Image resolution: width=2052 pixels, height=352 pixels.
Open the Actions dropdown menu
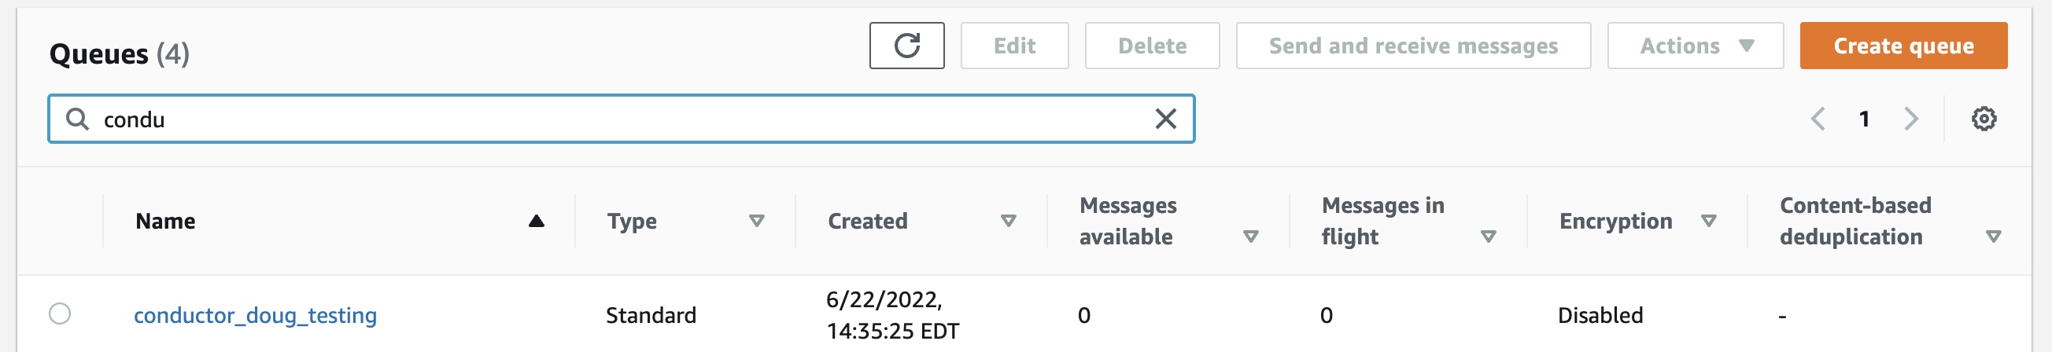1695,46
